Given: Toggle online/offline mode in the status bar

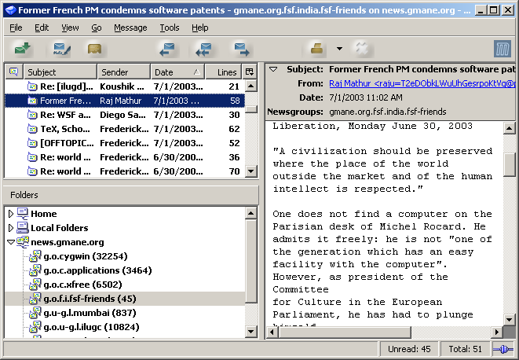Looking at the screenshot, I should coord(503,349).
